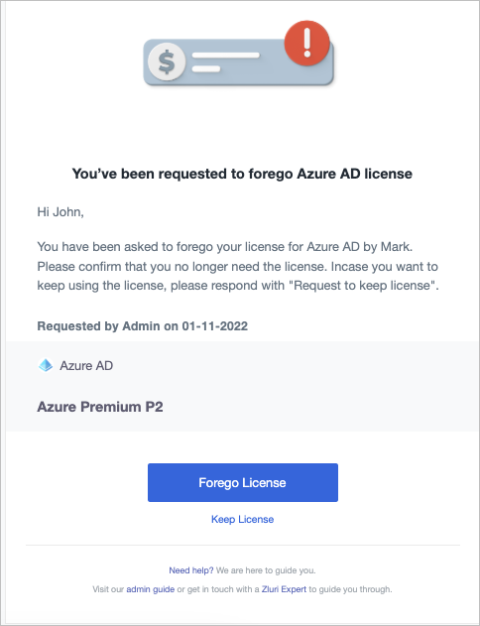This screenshot has width=480, height=626.
Task: Click the Azure AD label text
Action: [86, 365]
